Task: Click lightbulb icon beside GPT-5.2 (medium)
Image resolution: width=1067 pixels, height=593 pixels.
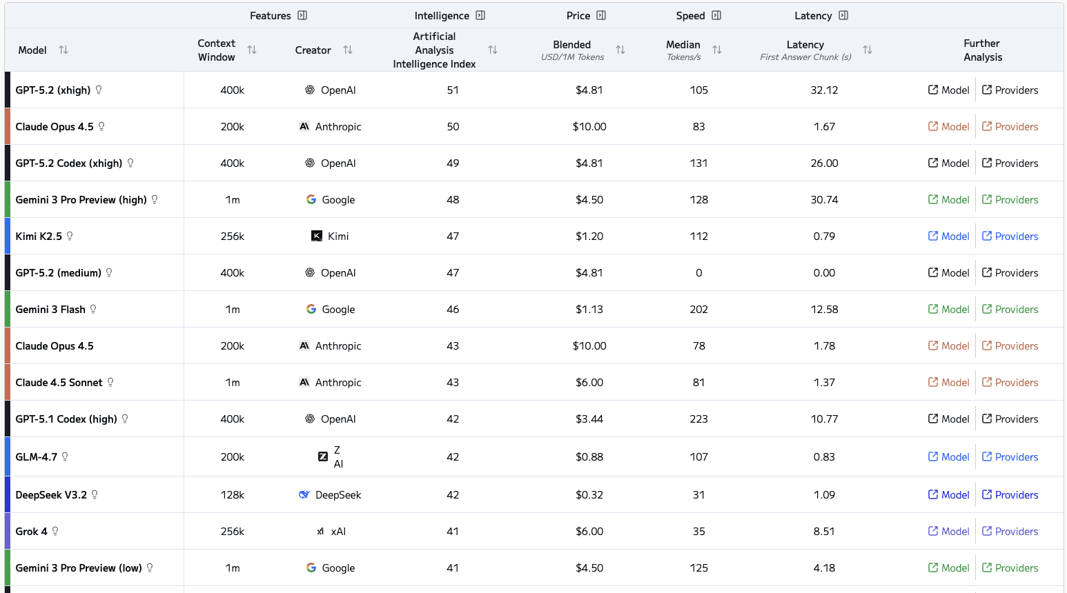Action: 109,272
